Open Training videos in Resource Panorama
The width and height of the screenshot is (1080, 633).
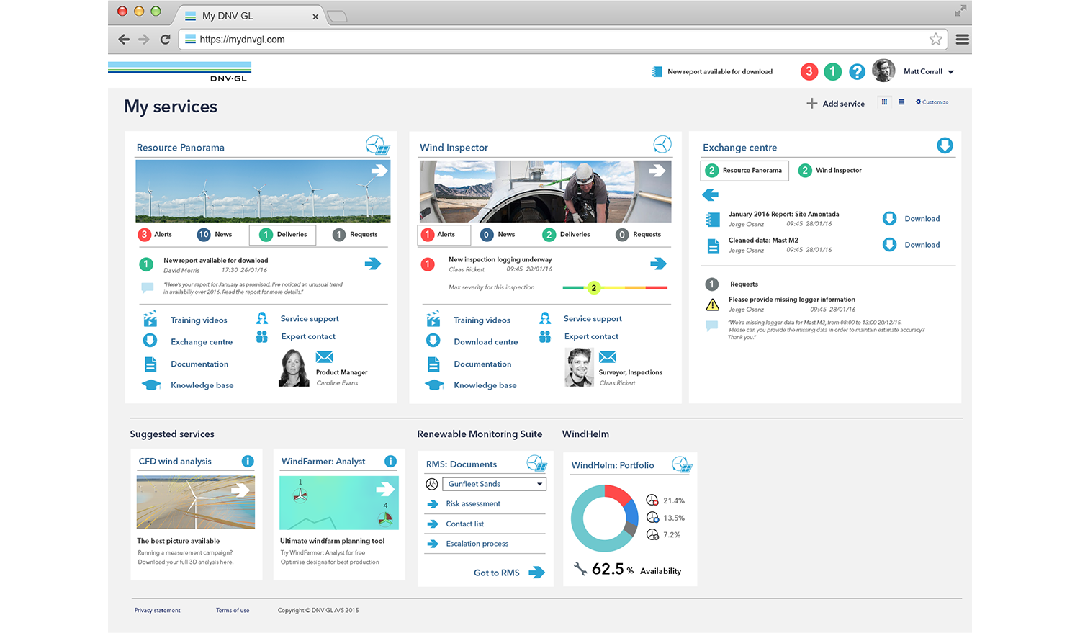(x=199, y=320)
